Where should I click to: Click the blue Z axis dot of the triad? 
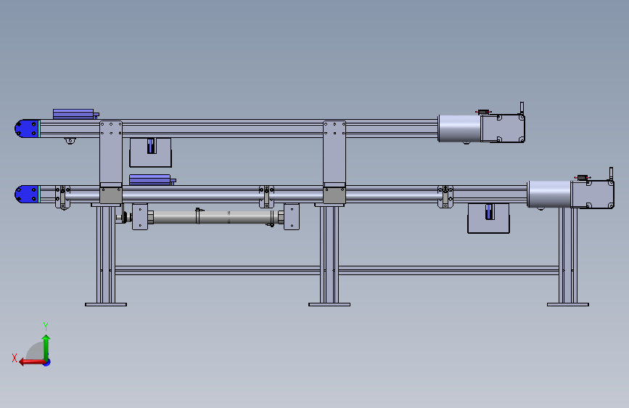[47, 362]
